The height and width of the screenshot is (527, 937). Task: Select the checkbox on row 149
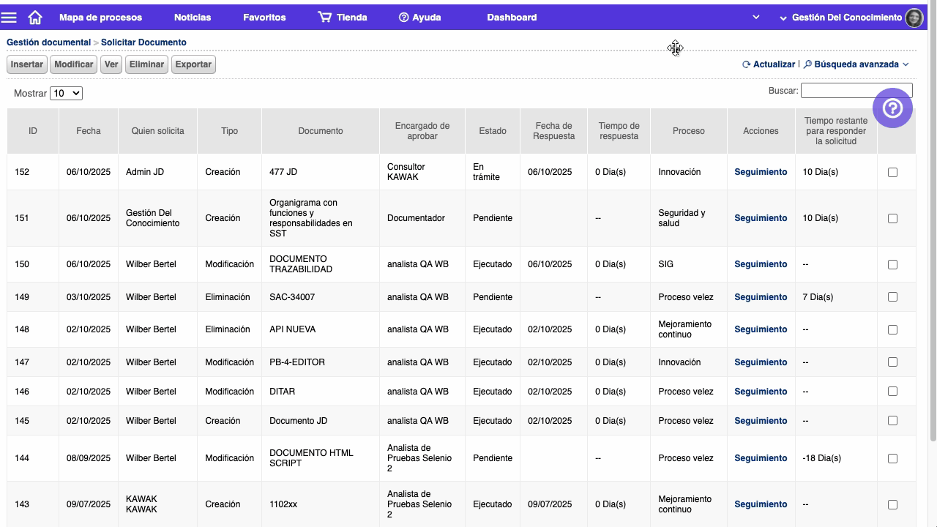[x=892, y=296]
